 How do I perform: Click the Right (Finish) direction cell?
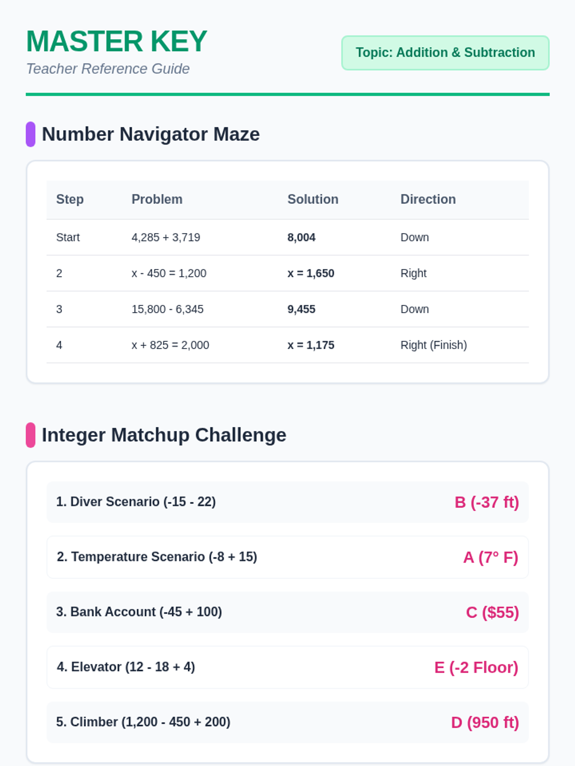pyautogui.click(x=434, y=345)
